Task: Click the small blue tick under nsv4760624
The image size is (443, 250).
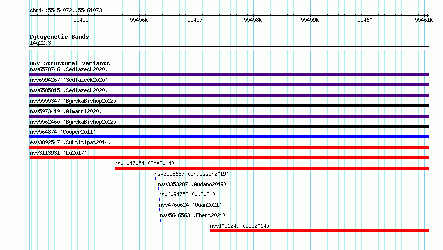Action: pos(160,210)
